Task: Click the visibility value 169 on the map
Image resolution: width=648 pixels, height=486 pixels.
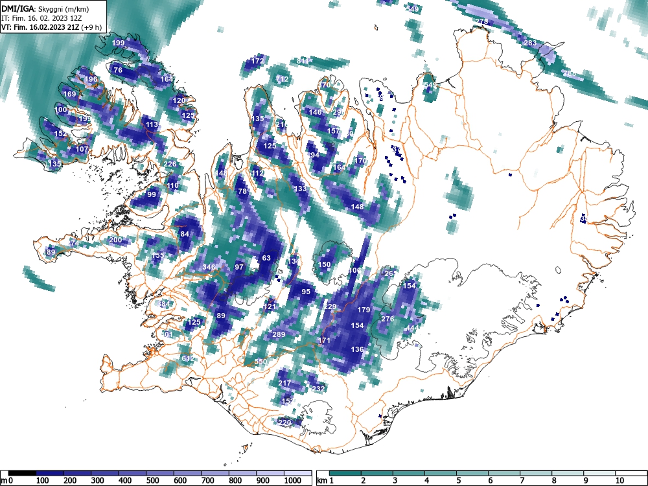Action: coord(69,94)
